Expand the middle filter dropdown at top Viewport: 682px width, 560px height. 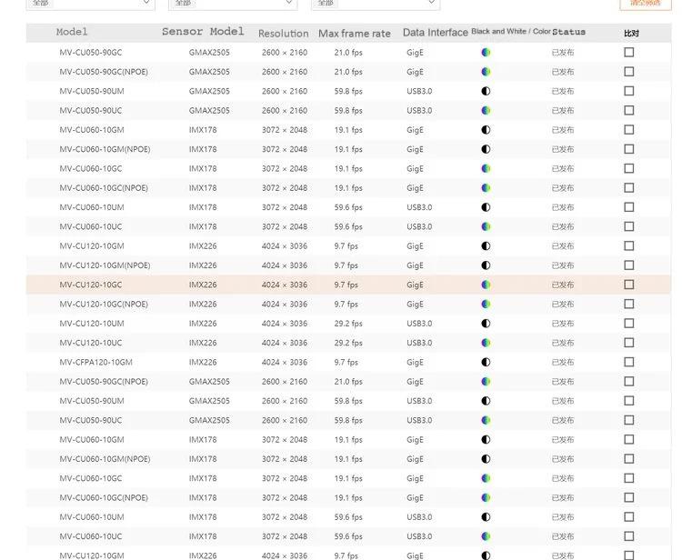pyautogui.click(x=233, y=4)
